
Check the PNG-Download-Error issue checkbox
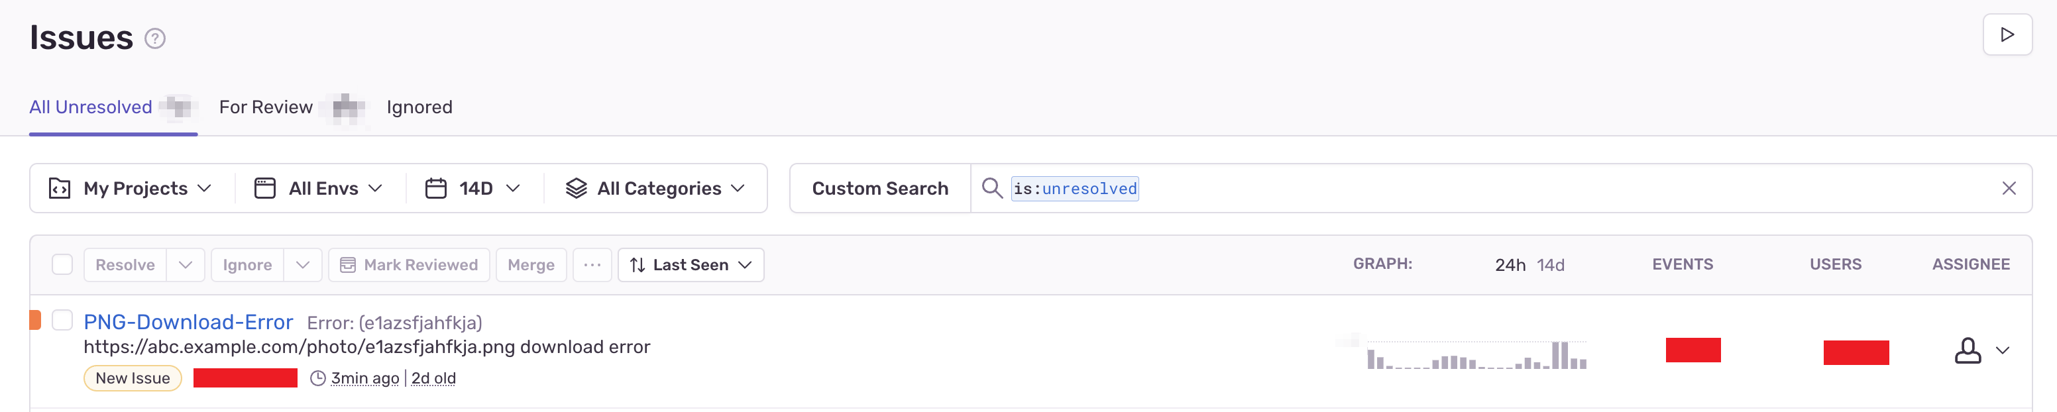pos(62,320)
